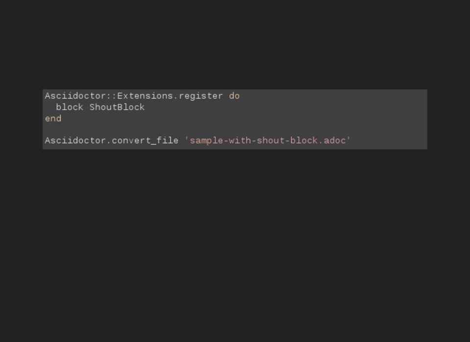Click the dark background below the code block

pos(235,245)
